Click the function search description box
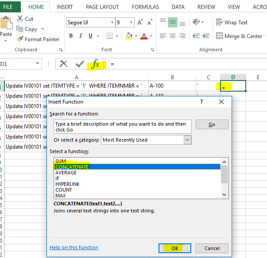The height and width of the screenshot is (258, 267). [x=123, y=127]
